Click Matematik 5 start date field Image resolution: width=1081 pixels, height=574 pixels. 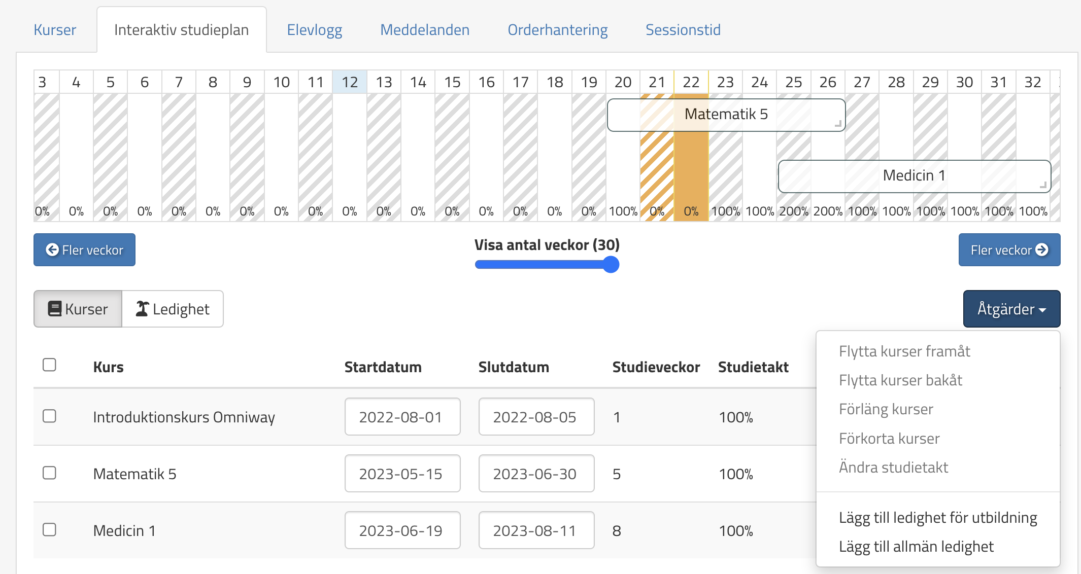(402, 474)
